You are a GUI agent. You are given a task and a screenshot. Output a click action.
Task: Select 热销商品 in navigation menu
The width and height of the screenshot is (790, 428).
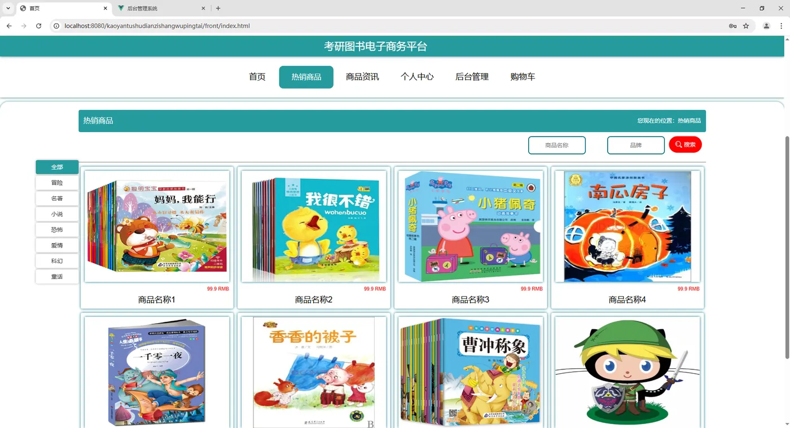[x=306, y=77]
